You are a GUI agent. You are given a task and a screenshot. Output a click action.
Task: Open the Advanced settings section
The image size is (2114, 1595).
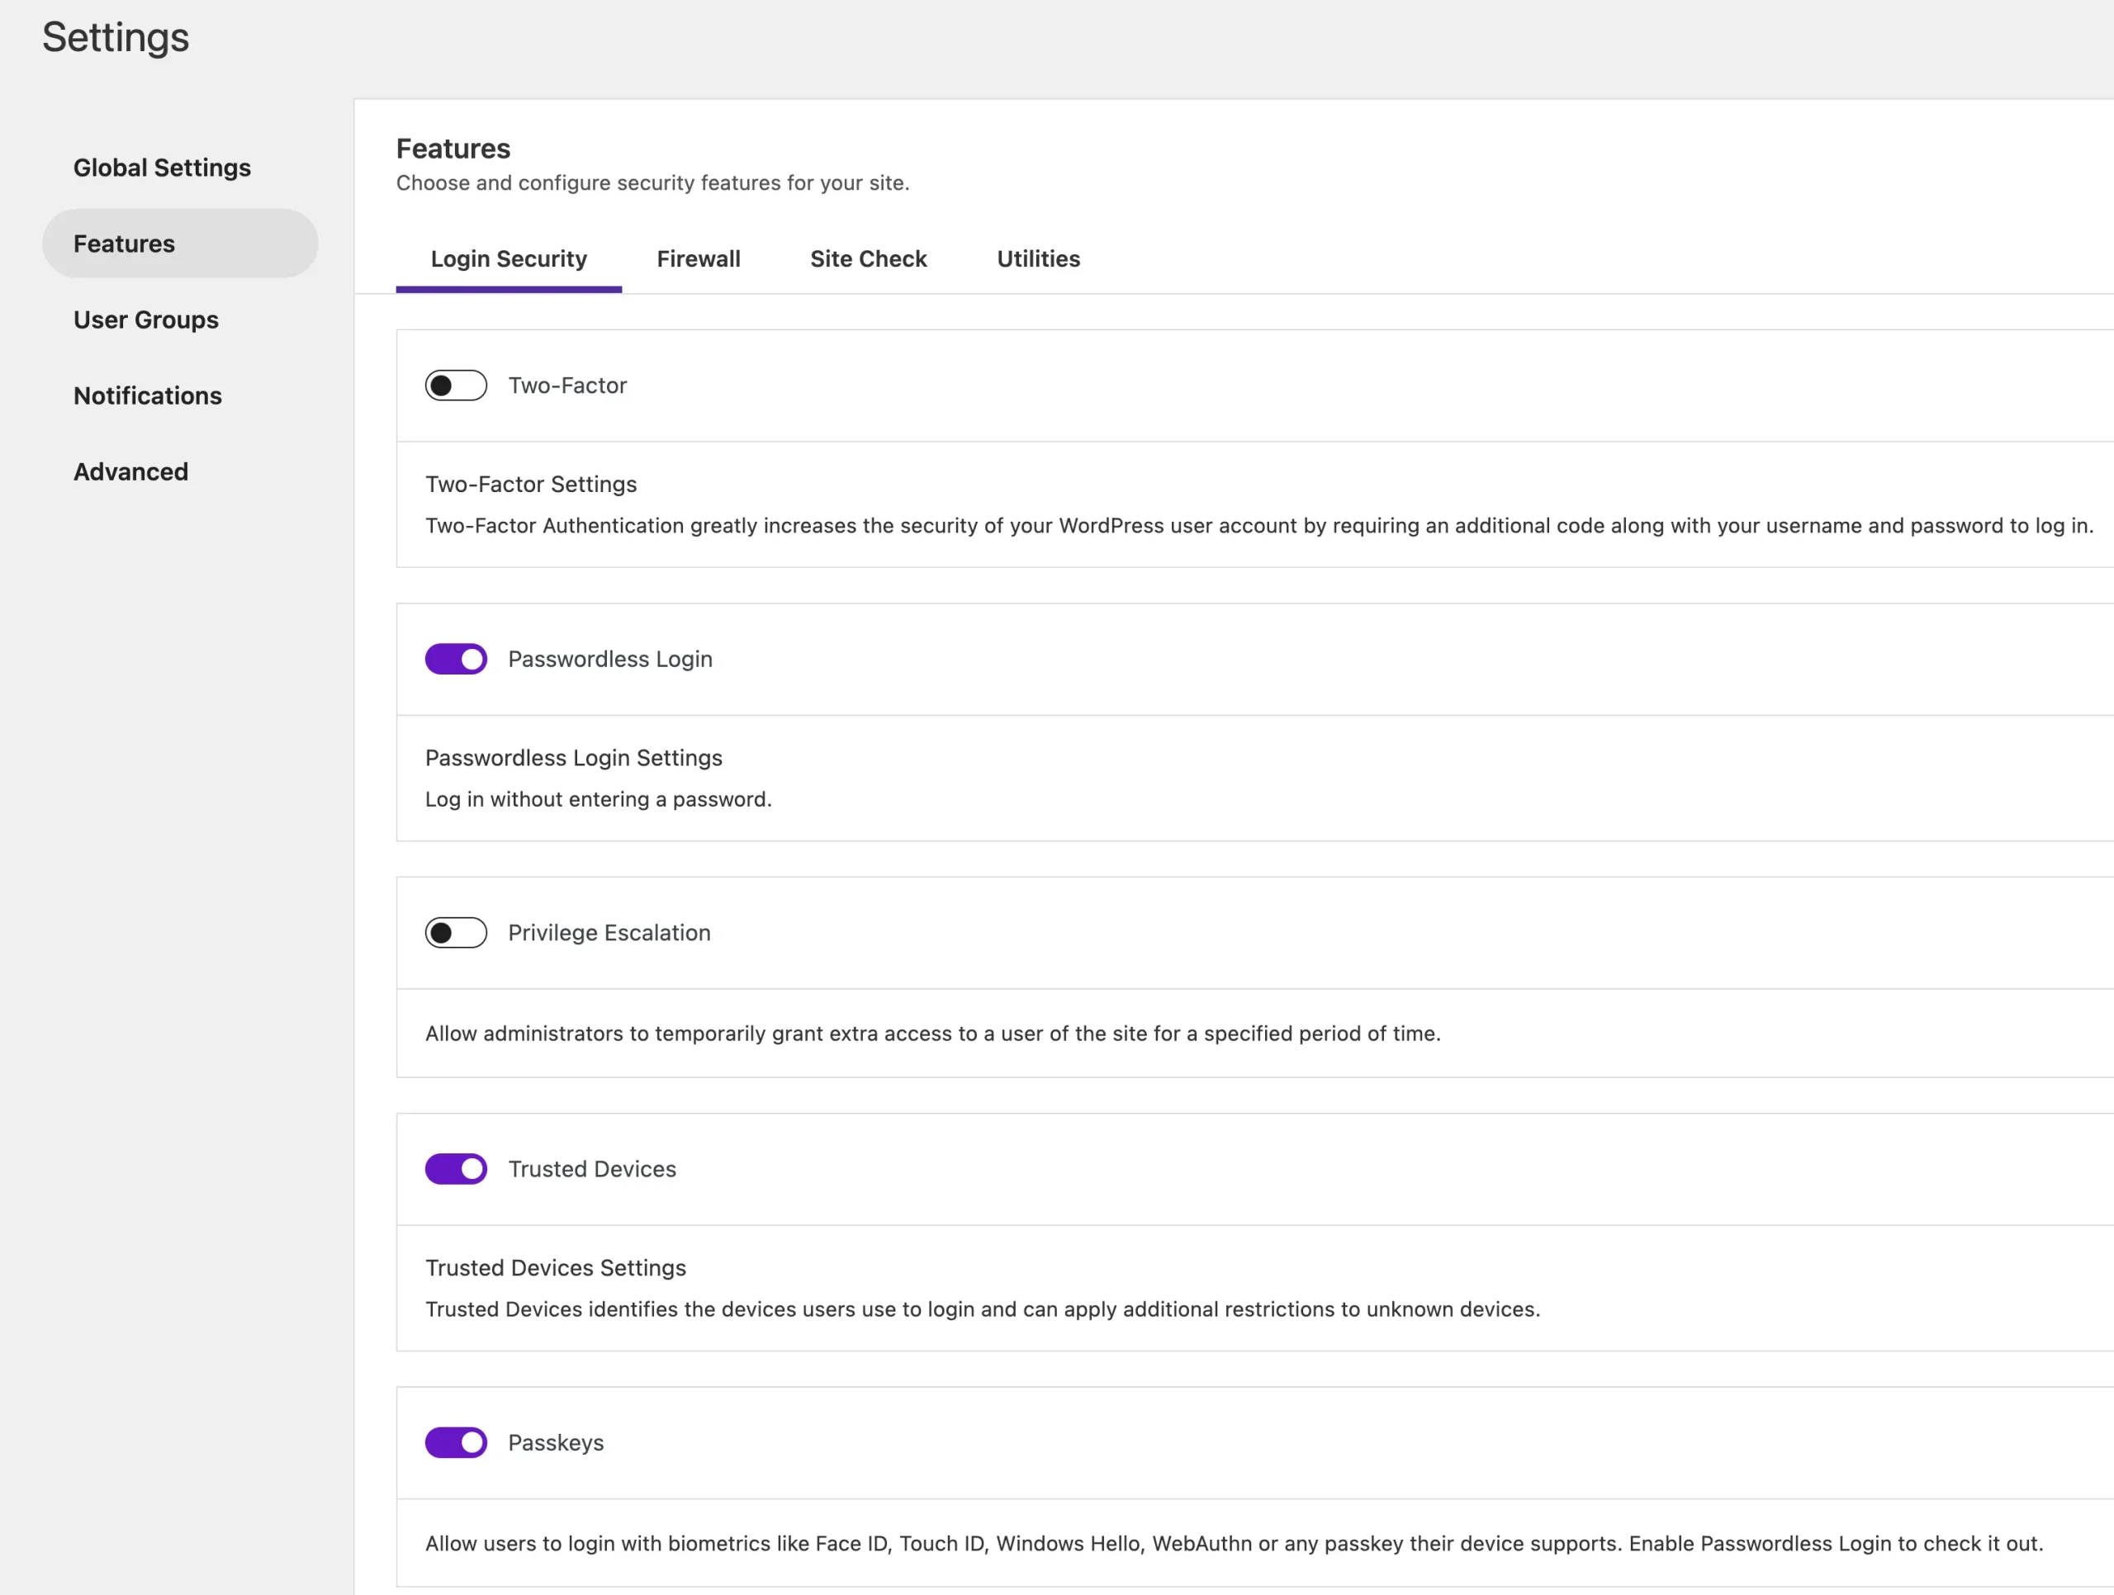(x=131, y=471)
